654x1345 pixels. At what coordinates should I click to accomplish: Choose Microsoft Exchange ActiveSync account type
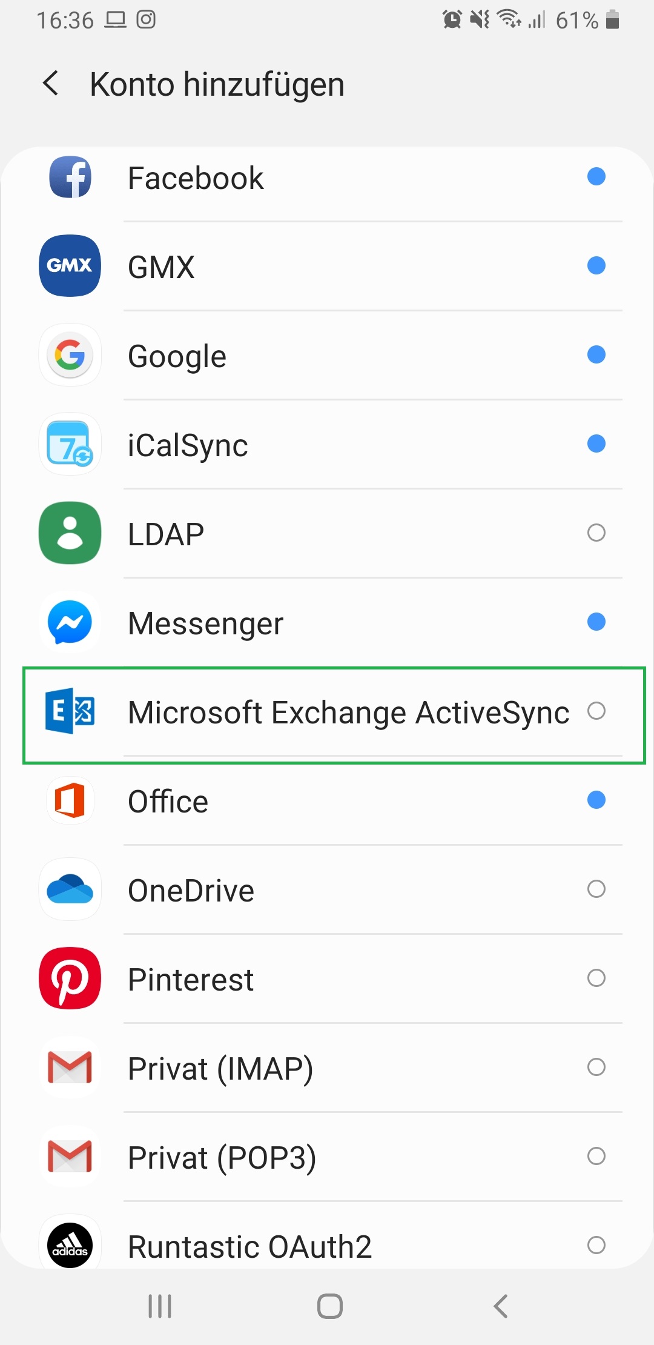point(348,712)
